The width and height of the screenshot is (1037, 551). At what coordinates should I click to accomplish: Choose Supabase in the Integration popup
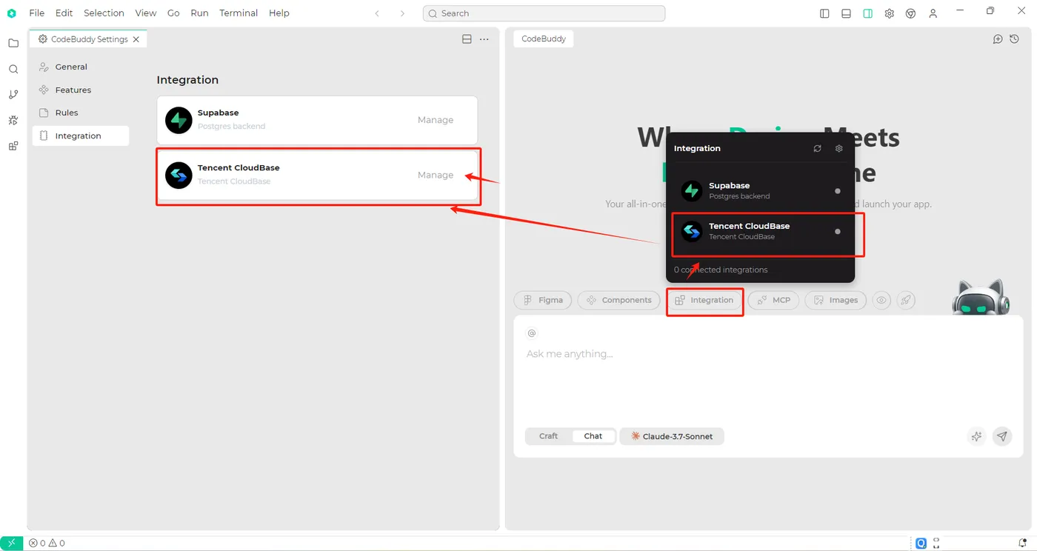[x=761, y=190]
